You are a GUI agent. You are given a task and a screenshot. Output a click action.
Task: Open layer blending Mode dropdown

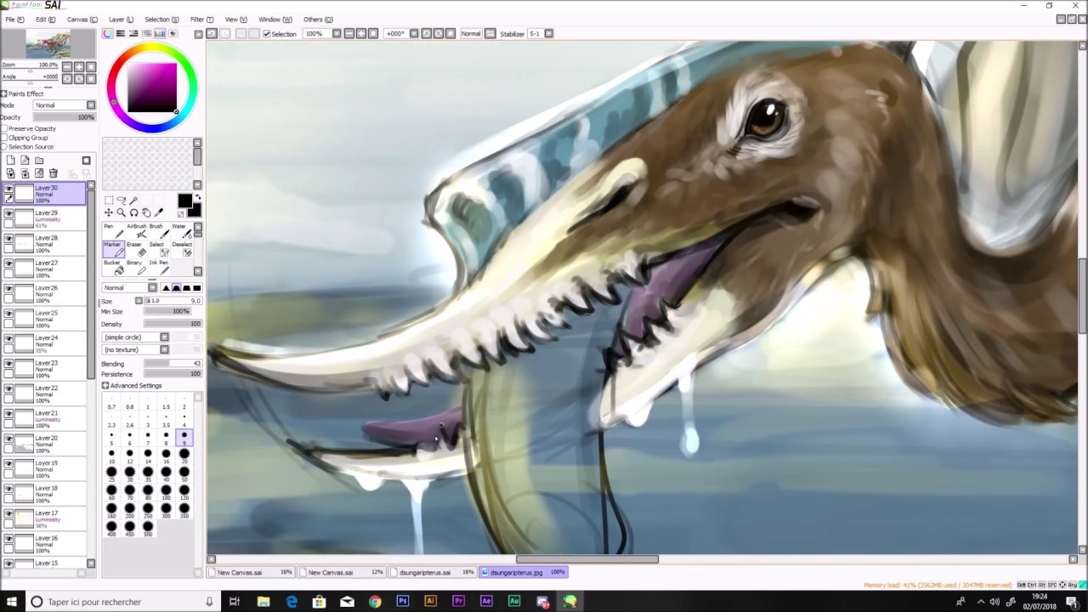pos(65,105)
